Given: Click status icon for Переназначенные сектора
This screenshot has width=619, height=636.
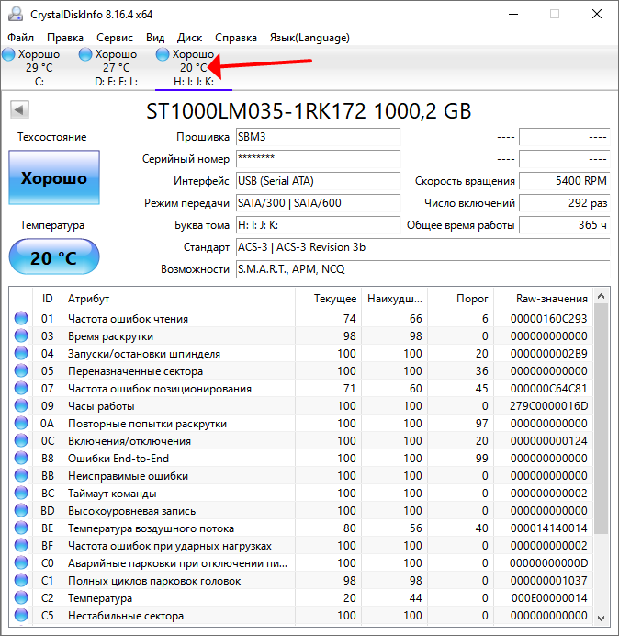Looking at the screenshot, I should [x=21, y=370].
